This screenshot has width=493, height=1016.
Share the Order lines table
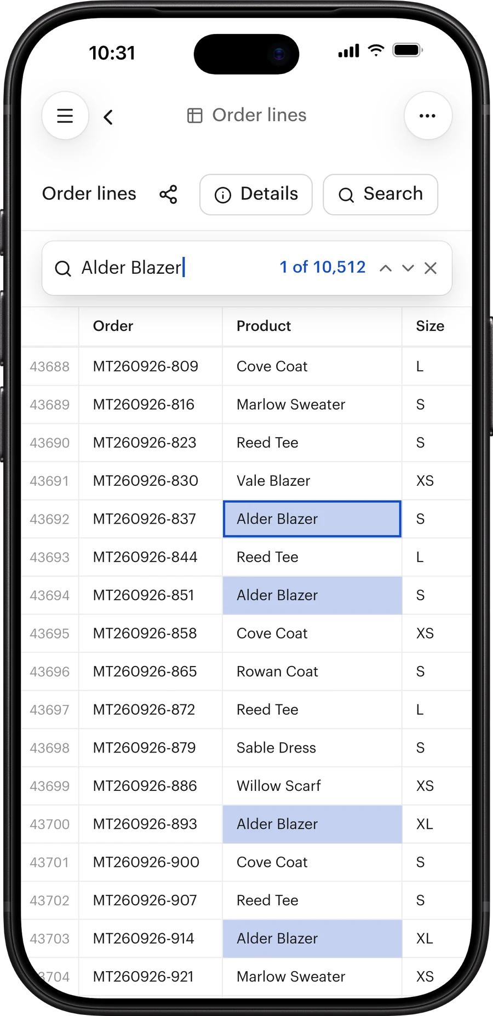pos(168,194)
